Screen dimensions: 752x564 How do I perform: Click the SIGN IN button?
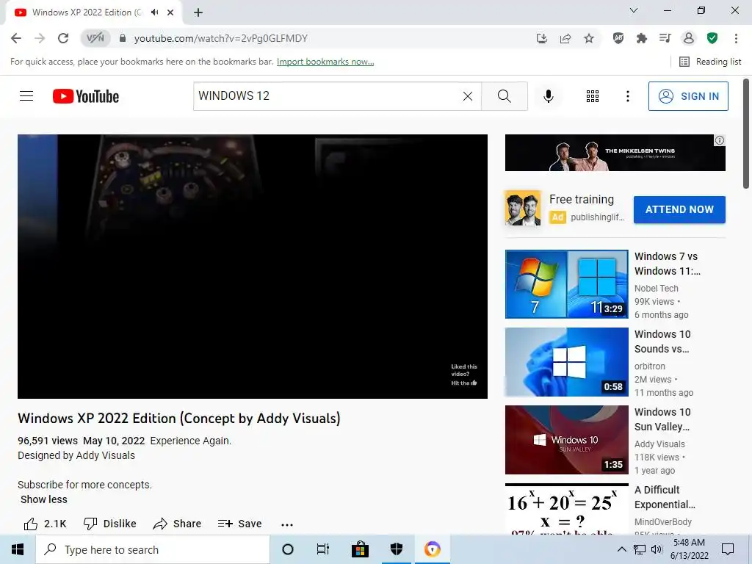pyautogui.click(x=688, y=96)
